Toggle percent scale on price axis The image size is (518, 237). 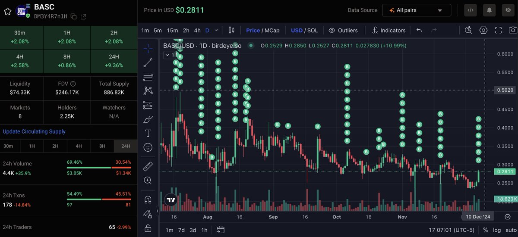click(x=486, y=230)
